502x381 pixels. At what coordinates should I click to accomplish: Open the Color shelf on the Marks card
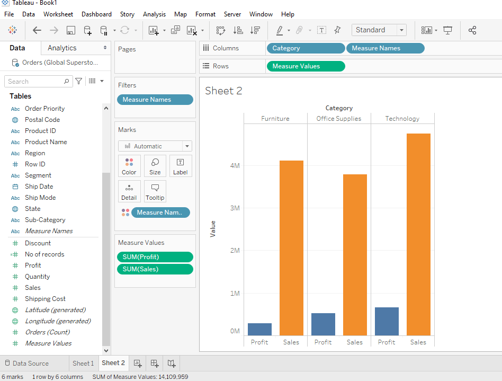pyautogui.click(x=129, y=166)
